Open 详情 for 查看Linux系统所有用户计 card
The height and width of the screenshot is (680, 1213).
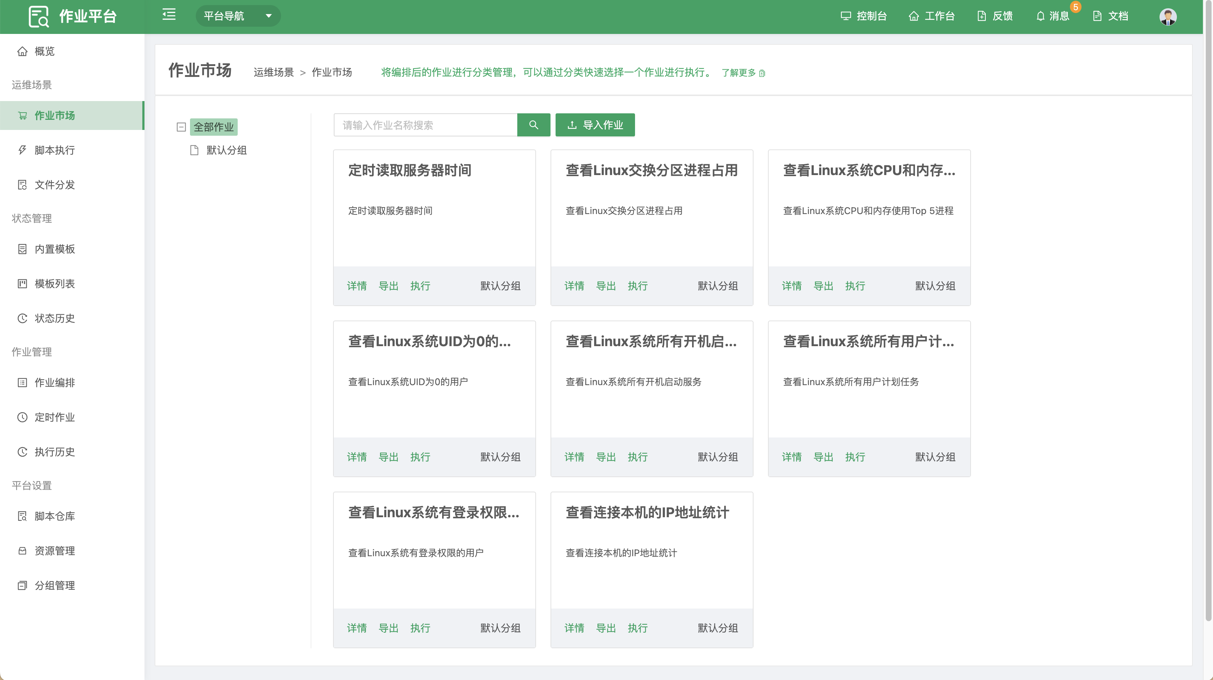(x=792, y=457)
